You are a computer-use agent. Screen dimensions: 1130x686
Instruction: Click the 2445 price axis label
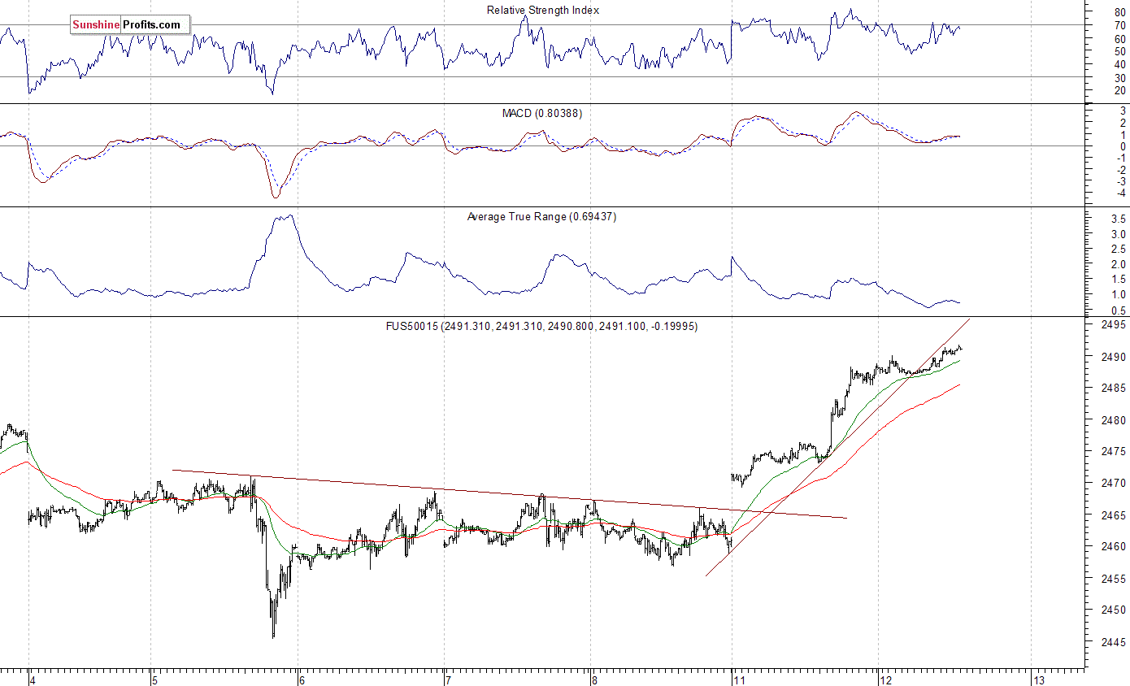click(x=1115, y=642)
